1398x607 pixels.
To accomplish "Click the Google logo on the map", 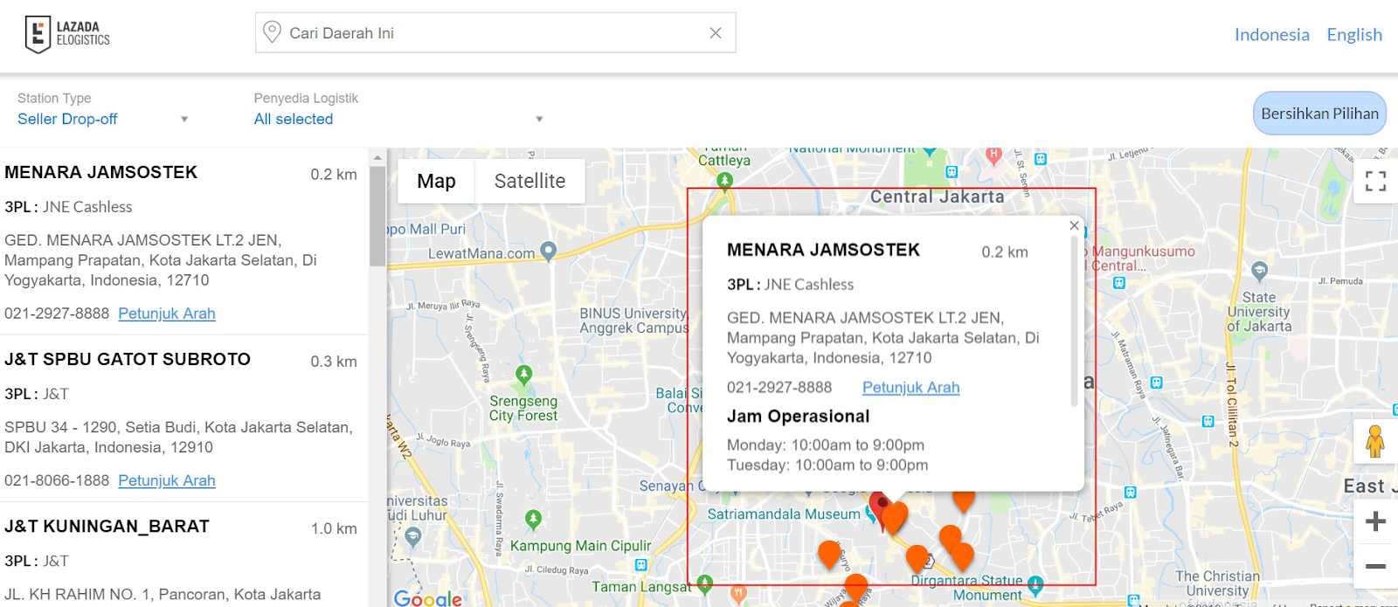I will point(428,597).
